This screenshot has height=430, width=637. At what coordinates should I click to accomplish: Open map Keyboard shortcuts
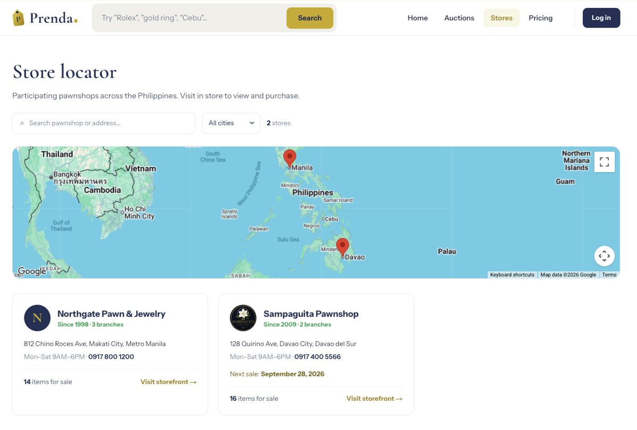pyautogui.click(x=512, y=275)
